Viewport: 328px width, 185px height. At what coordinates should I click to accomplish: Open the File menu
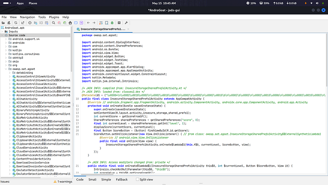(4, 17)
